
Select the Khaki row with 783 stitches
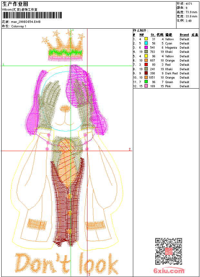coord(169,52)
